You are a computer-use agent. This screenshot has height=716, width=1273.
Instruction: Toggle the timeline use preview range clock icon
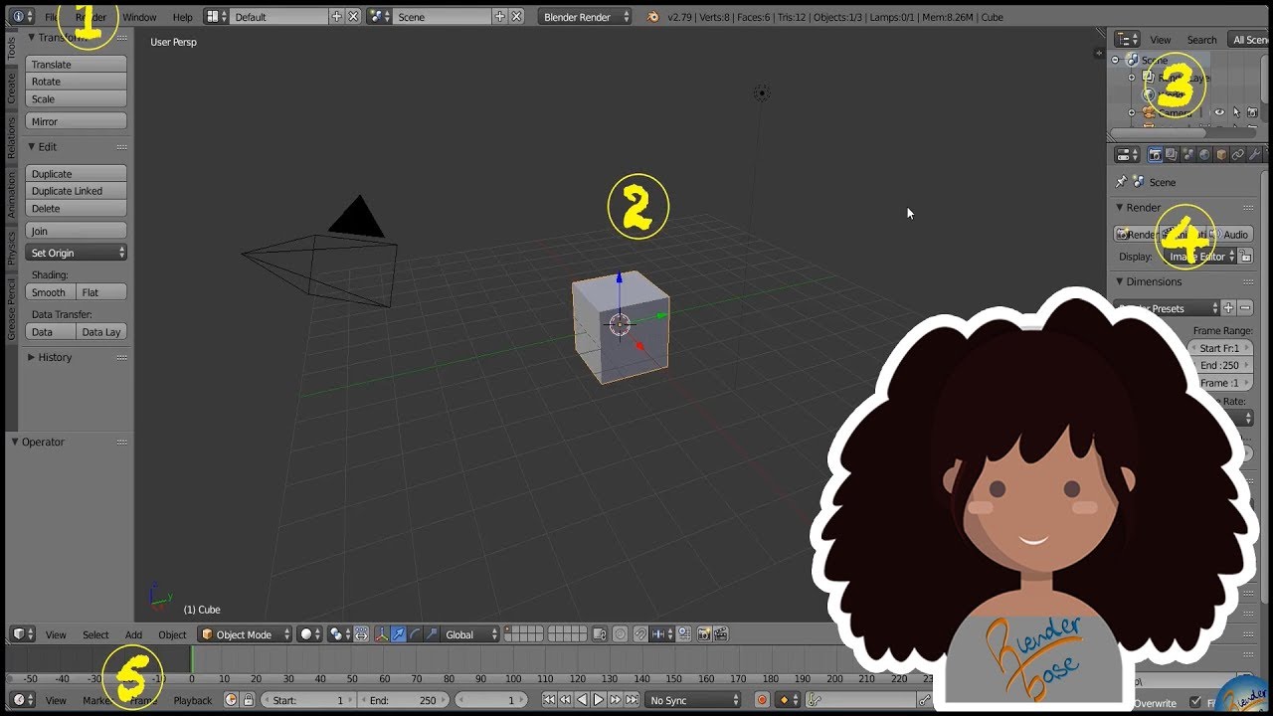232,700
